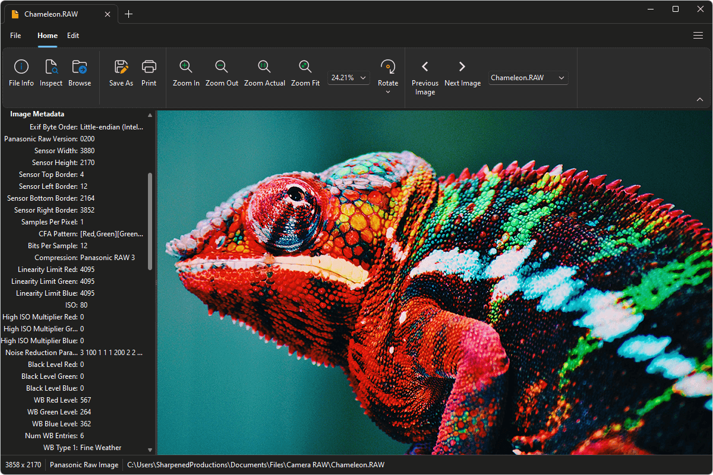
Task: Open the hamburger menu
Action: [x=698, y=36]
